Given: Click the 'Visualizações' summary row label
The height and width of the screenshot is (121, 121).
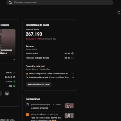Looking at the screenshot, I should (x=32, y=53).
